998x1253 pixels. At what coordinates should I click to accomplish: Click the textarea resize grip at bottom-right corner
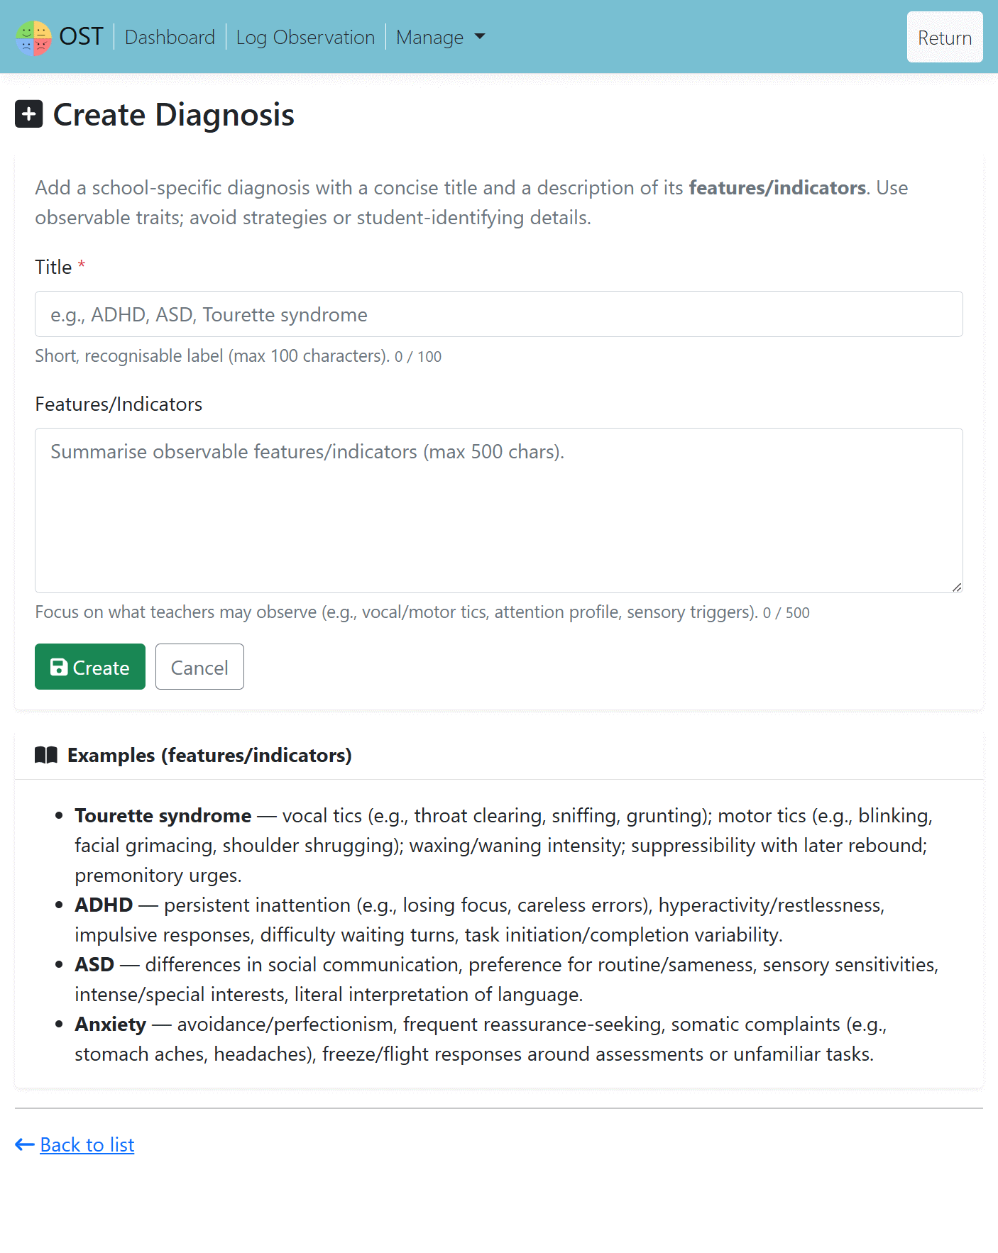coord(958,587)
